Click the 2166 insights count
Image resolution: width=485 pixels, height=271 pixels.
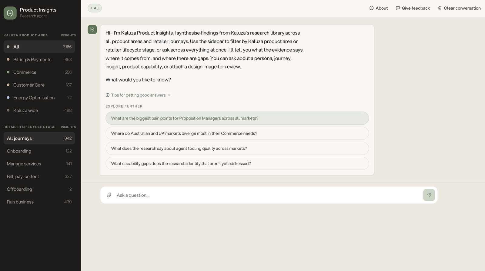point(67,47)
